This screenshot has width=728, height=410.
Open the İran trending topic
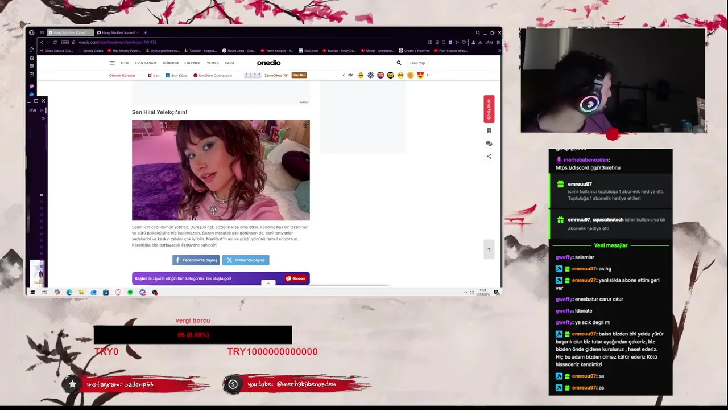tap(154, 75)
